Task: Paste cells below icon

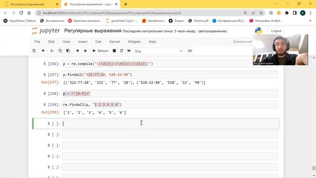Action: point(68,51)
